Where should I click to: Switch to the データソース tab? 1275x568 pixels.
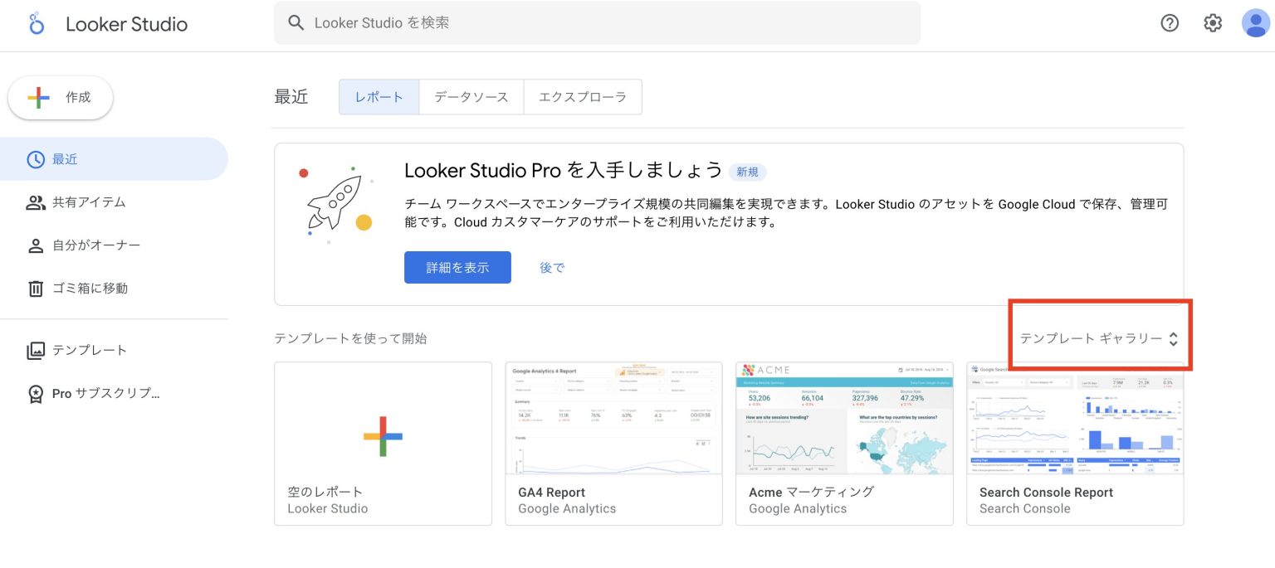(x=471, y=96)
